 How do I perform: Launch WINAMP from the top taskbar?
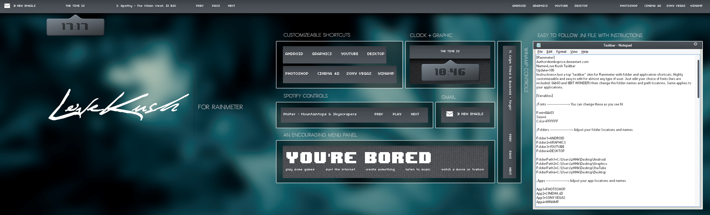click(x=696, y=6)
